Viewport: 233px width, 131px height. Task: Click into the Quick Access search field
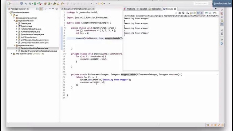coord(201,3)
